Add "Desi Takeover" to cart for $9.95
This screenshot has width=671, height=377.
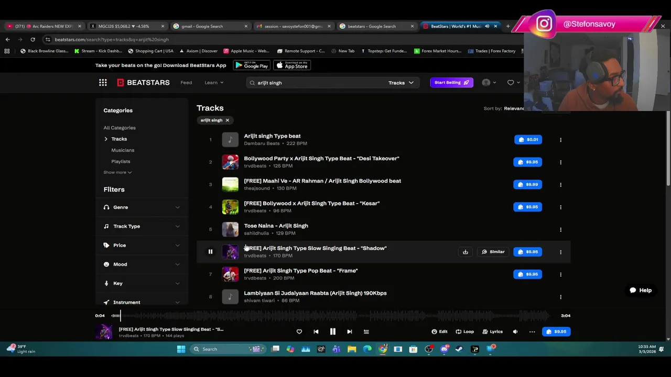[x=528, y=162]
